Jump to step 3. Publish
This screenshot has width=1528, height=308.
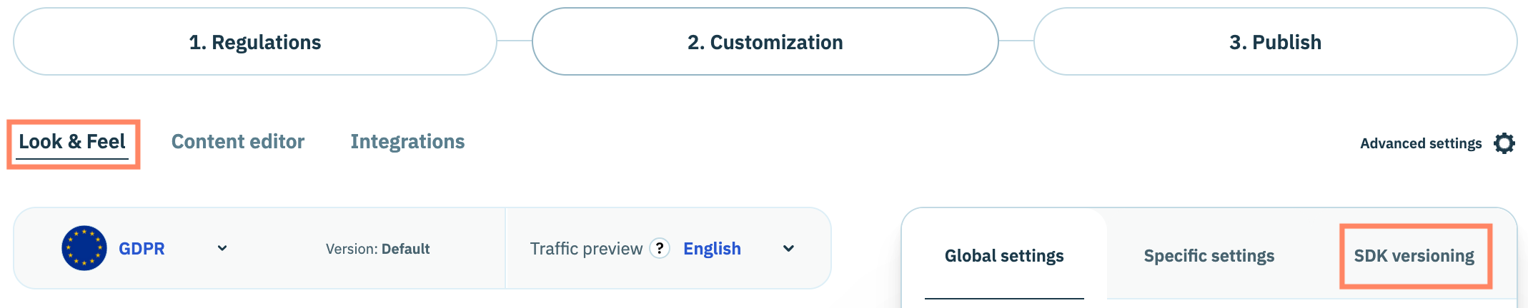click(1275, 42)
